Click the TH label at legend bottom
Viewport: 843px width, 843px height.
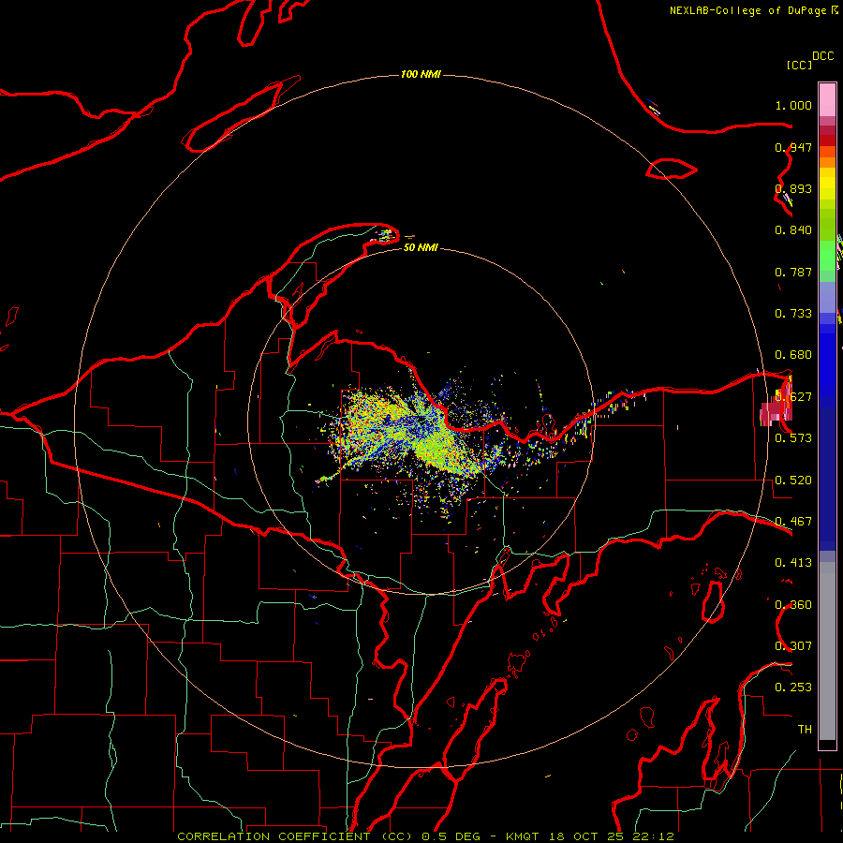click(805, 730)
